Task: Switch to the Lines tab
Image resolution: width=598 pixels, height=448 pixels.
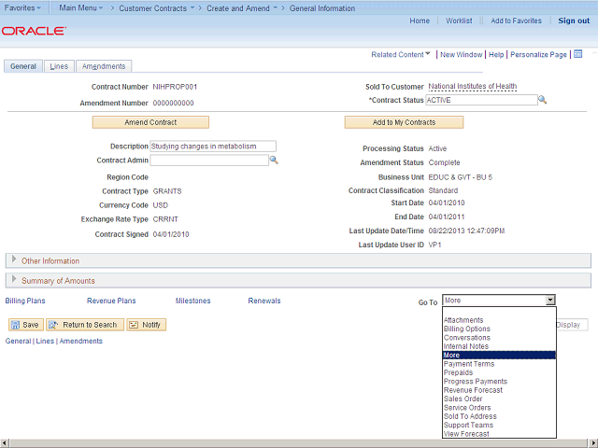Action: tap(58, 66)
